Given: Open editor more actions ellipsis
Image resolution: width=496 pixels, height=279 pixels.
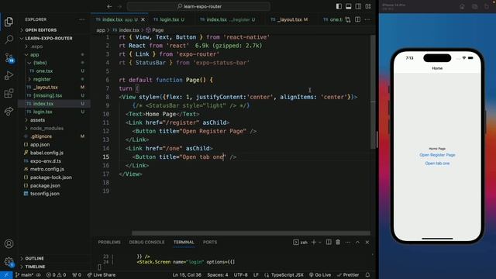Looking at the screenshot, I should coord(367,19).
